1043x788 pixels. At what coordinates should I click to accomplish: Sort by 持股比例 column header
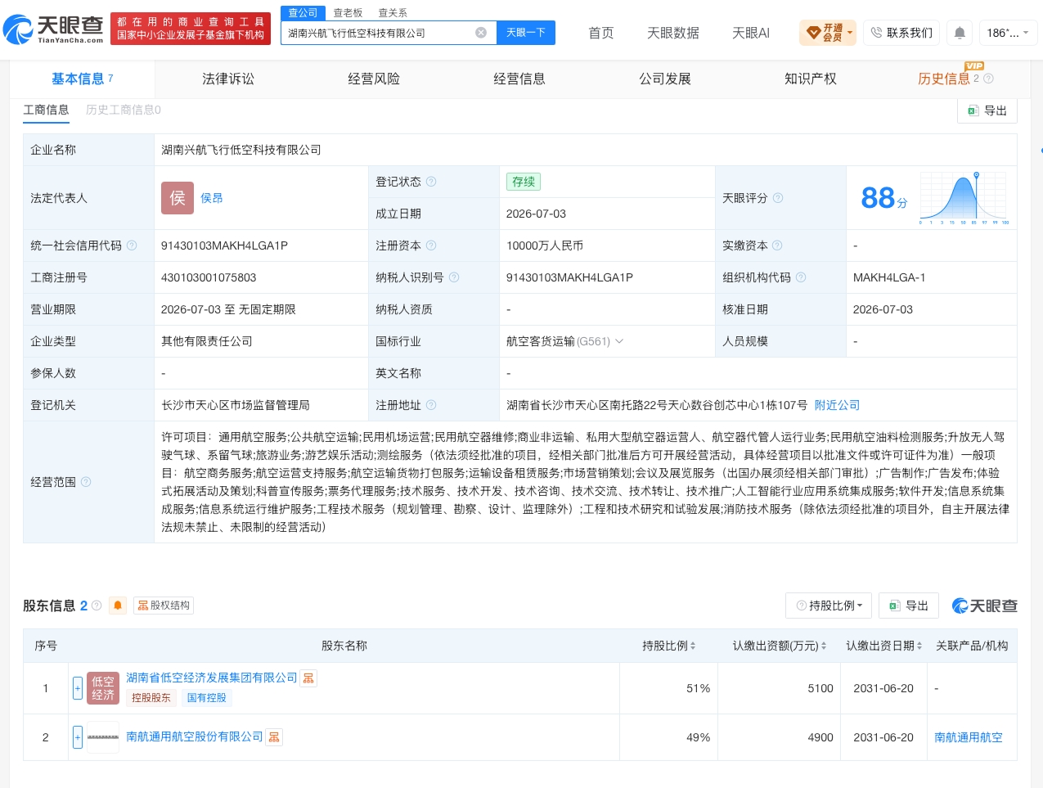[668, 646]
